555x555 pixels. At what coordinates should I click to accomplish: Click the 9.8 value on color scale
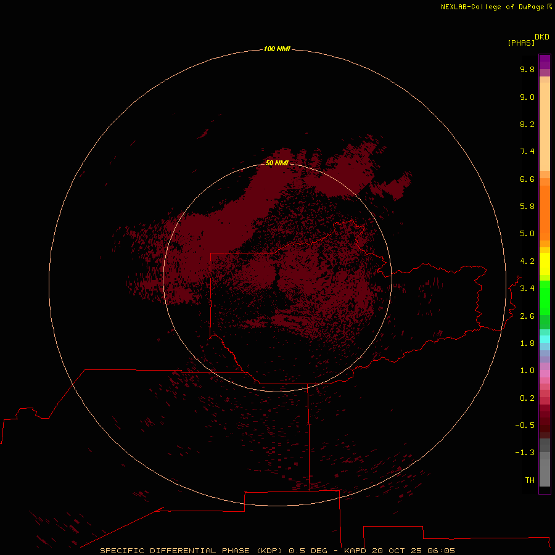click(x=527, y=69)
